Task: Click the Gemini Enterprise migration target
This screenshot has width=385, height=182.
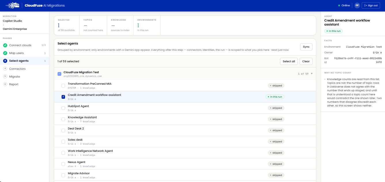Action: point(15,29)
